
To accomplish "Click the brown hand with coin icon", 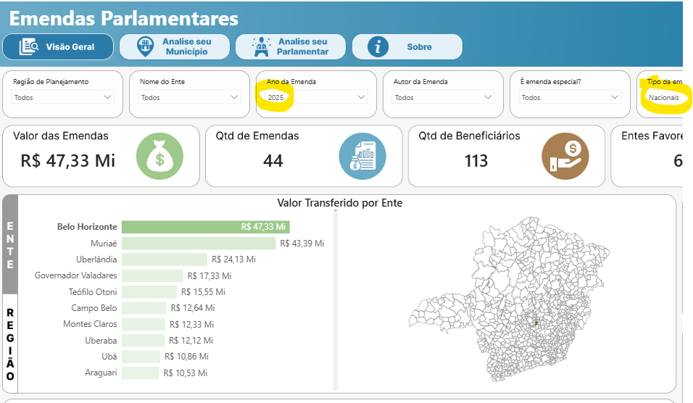I will (565, 156).
